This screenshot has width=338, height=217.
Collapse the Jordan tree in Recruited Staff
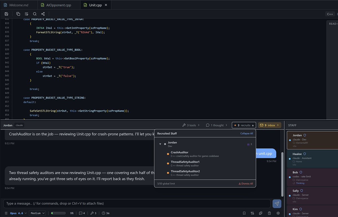tap(160, 144)
